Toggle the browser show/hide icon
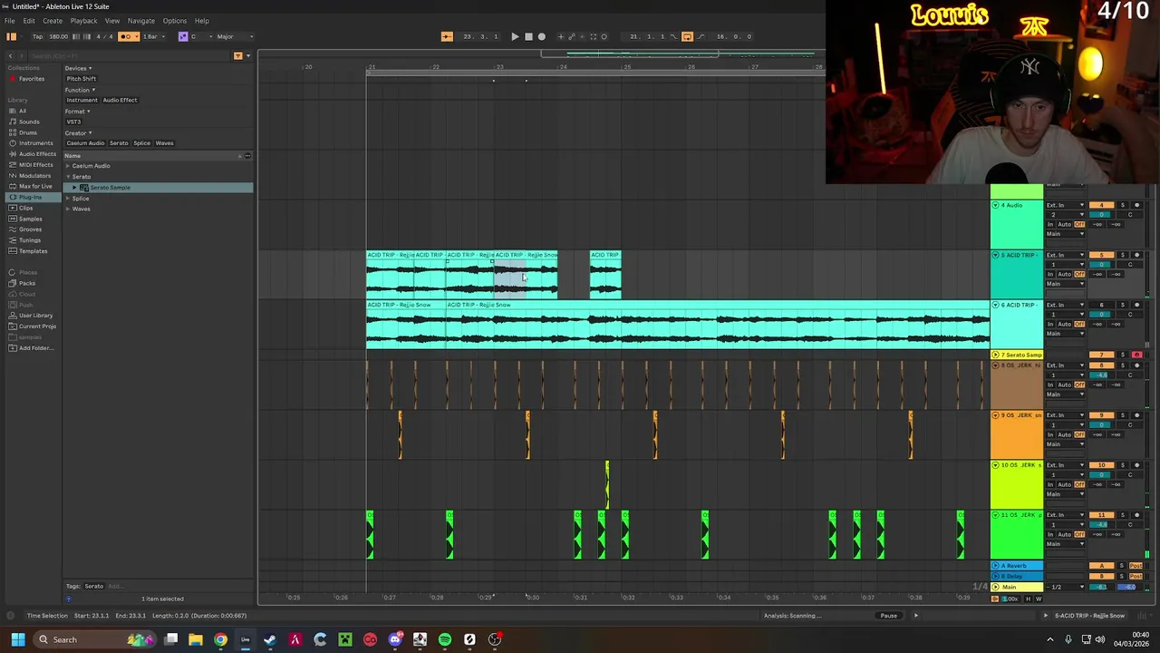 click(x=11, y=36)
